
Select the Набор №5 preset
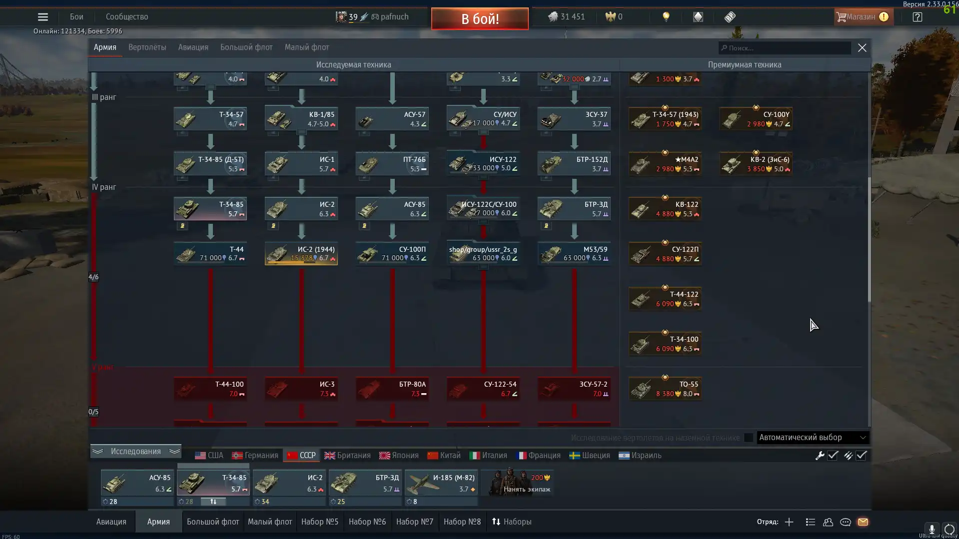click(x=320, y=522)
